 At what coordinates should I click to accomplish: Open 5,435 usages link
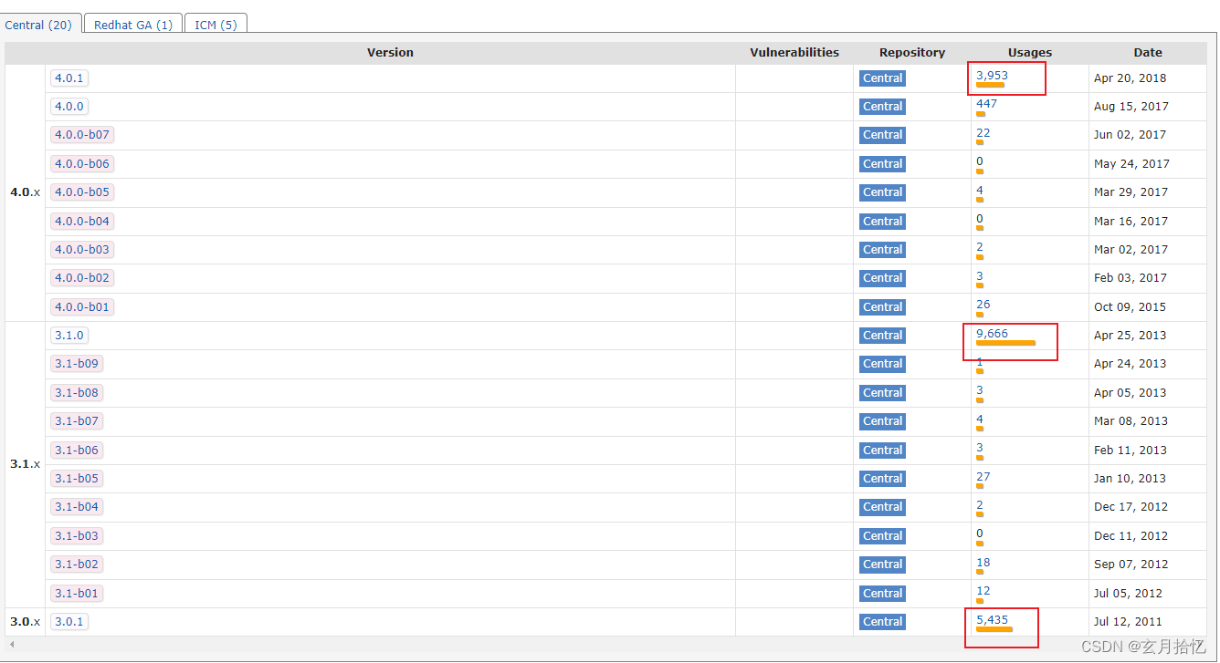[x=992, y=619]
